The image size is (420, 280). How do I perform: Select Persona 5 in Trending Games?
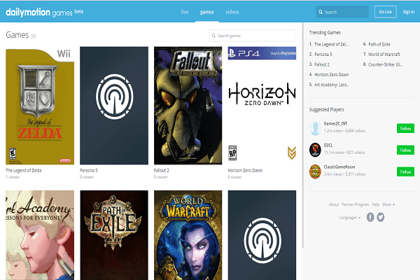point(323,55)
